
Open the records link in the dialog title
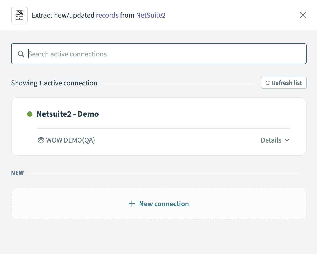click(x=107, y=15)
